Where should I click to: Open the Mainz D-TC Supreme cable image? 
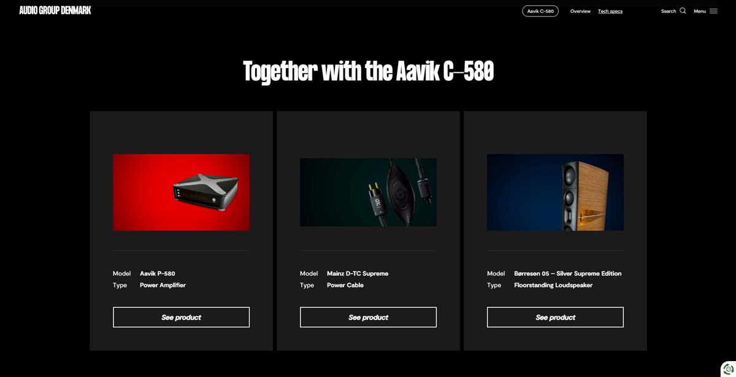[x=368, y=192]
